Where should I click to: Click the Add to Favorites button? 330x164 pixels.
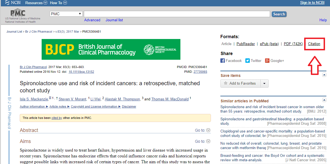click(x=241, y=84)
